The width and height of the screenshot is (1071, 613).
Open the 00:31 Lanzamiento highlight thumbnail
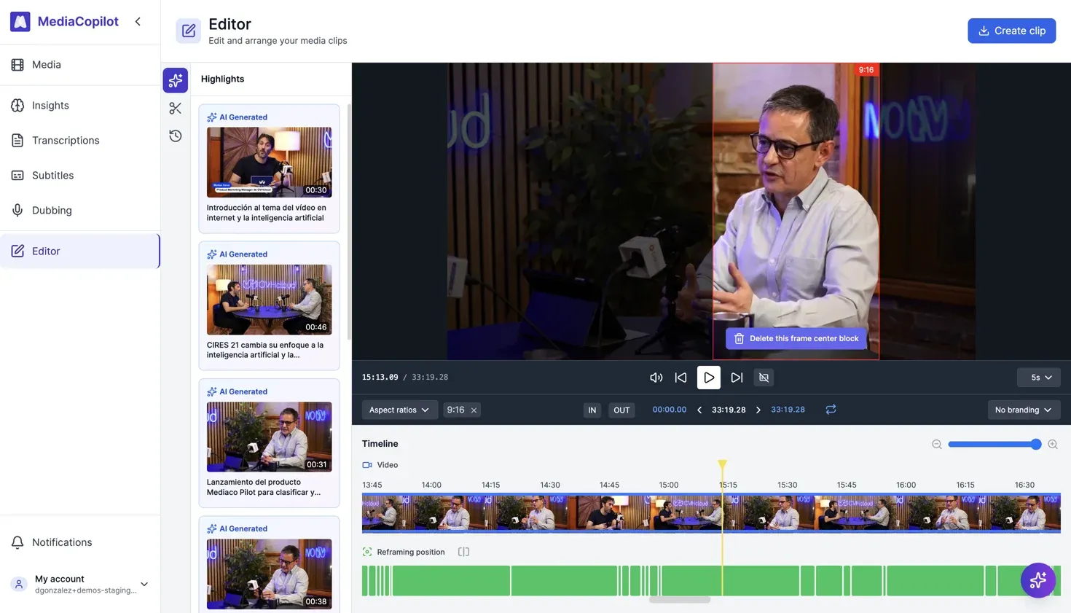[x=269, y=437]
